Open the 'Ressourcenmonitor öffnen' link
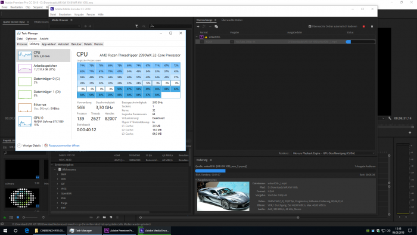 coord(64,146)
